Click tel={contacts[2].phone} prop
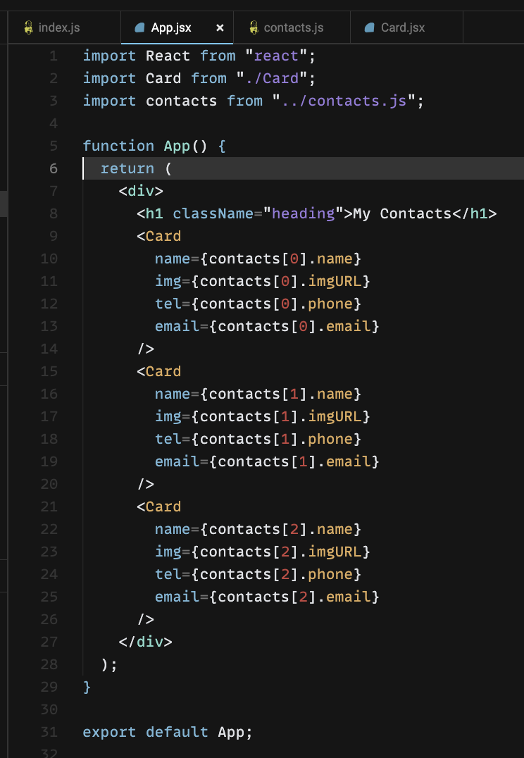524x758 pixels. click(x=258, y=574)
